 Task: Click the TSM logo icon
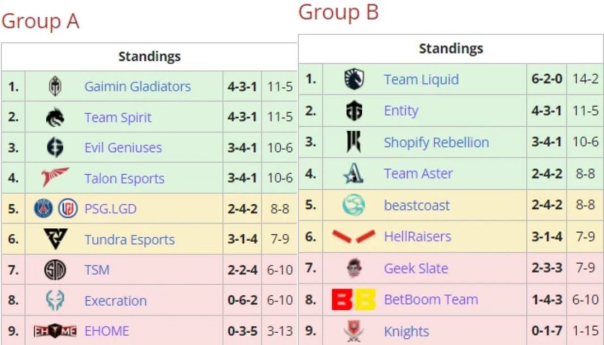coord(55,270)
